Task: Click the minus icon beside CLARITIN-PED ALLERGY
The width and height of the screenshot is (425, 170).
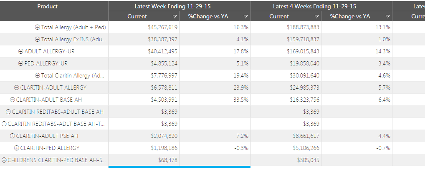Action: click(x=17, y=148)
